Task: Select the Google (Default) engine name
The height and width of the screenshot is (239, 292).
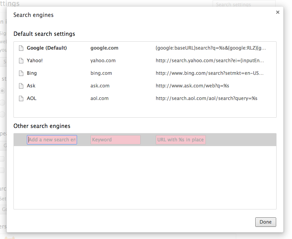Action: click(x=47, y=48)
